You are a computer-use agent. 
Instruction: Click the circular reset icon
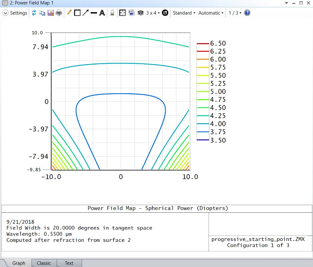[165, 13]
